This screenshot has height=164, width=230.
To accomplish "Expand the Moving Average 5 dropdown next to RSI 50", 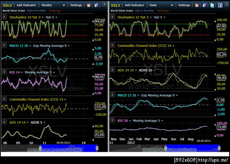I will point(162,121).
